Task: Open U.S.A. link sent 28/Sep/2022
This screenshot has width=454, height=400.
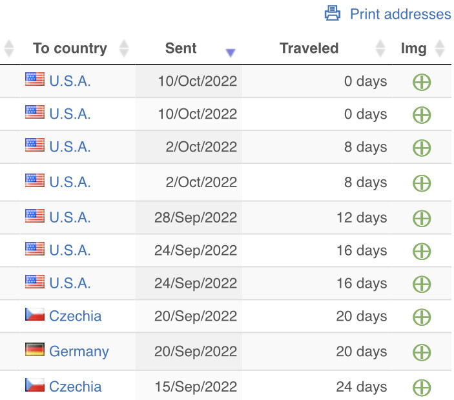Action: [x=70, y=217]
